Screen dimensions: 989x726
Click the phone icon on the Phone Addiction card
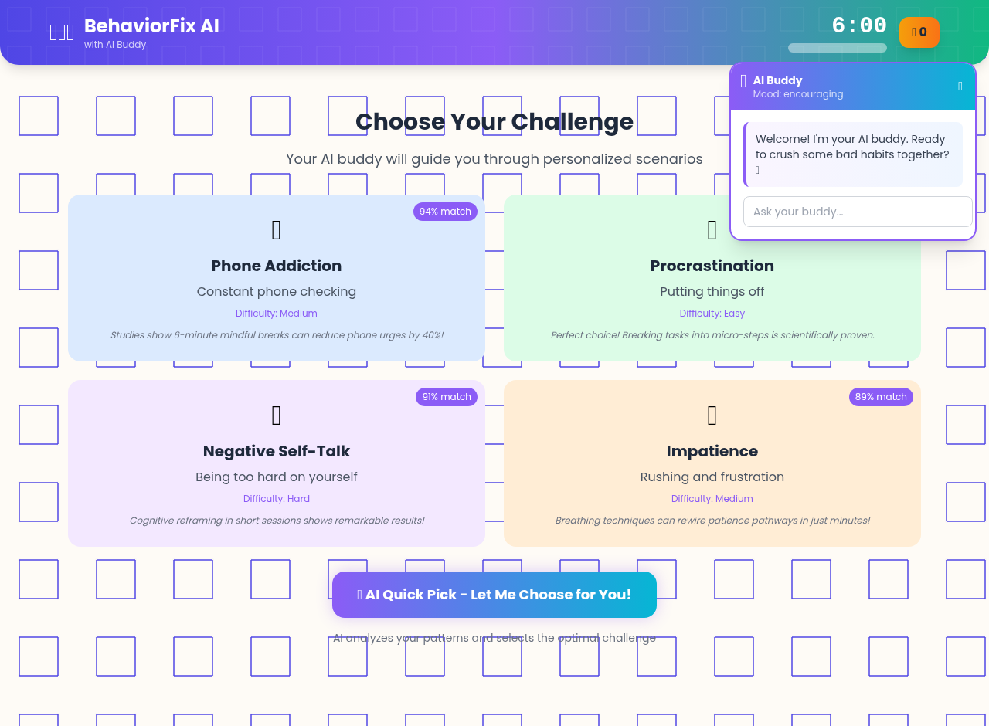(276, 229)
